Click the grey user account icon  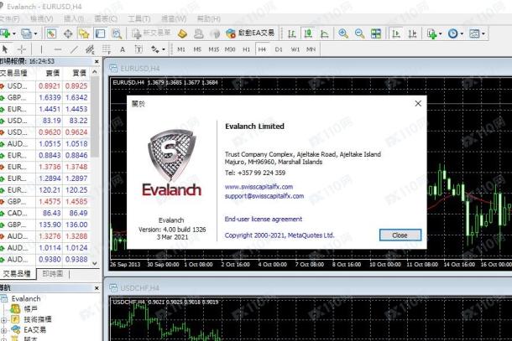click(x=199, y=34)
